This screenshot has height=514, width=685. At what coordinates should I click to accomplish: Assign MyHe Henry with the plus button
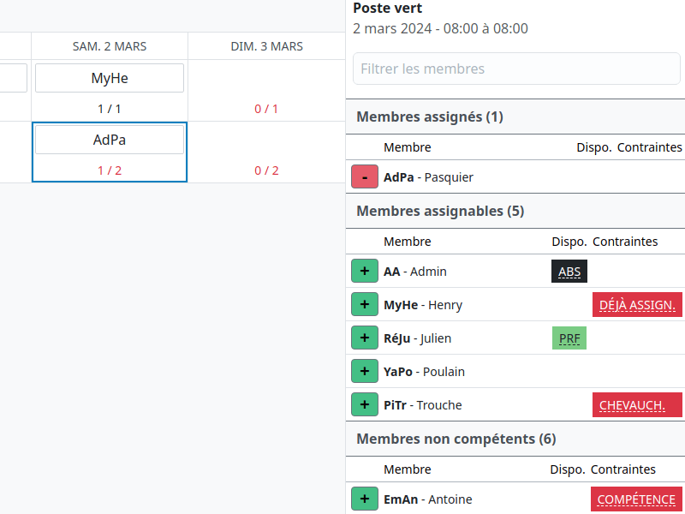(x=365, y=305)
